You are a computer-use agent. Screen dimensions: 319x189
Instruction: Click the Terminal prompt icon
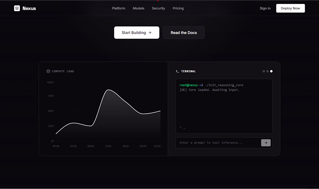coord(177,71)
